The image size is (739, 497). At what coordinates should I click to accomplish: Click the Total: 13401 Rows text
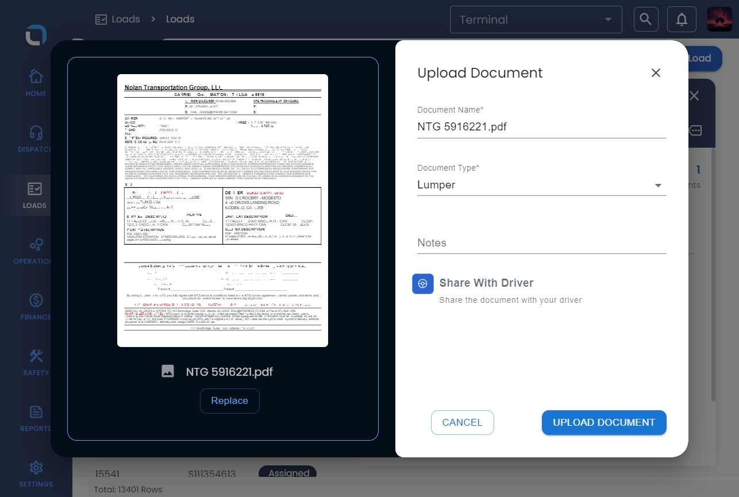click(x=128, y=490)
